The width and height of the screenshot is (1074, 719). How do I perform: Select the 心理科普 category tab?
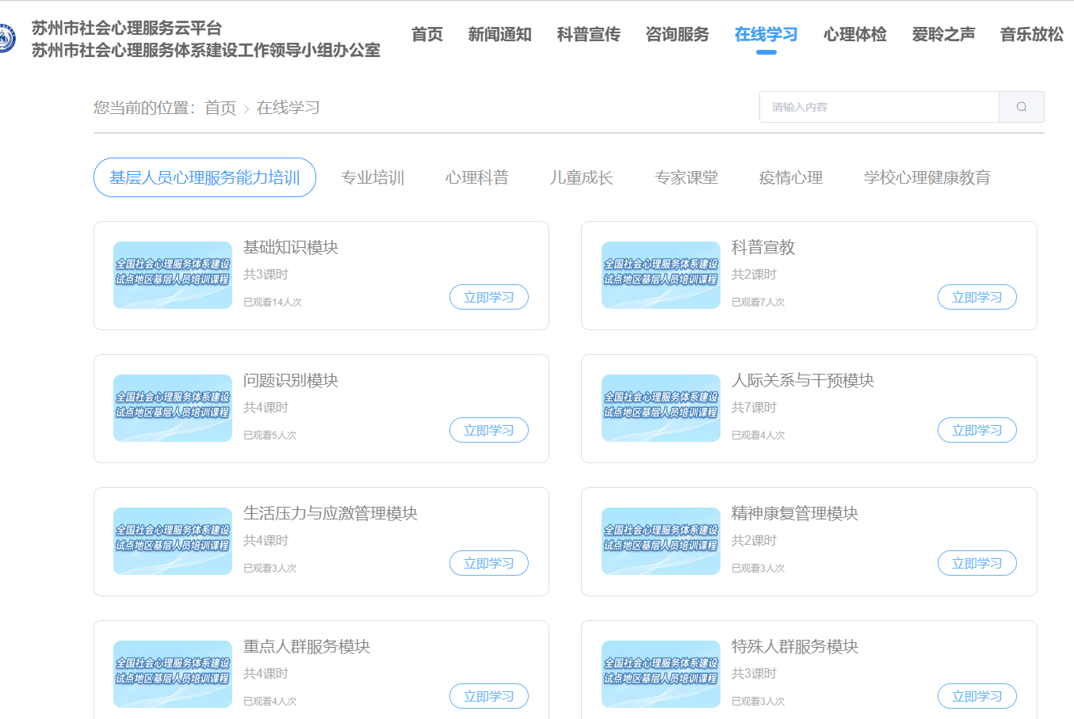point(476,177)
